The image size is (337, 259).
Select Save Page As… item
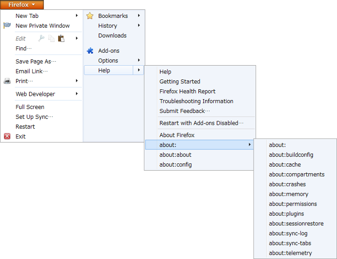[x=36, y=62]
